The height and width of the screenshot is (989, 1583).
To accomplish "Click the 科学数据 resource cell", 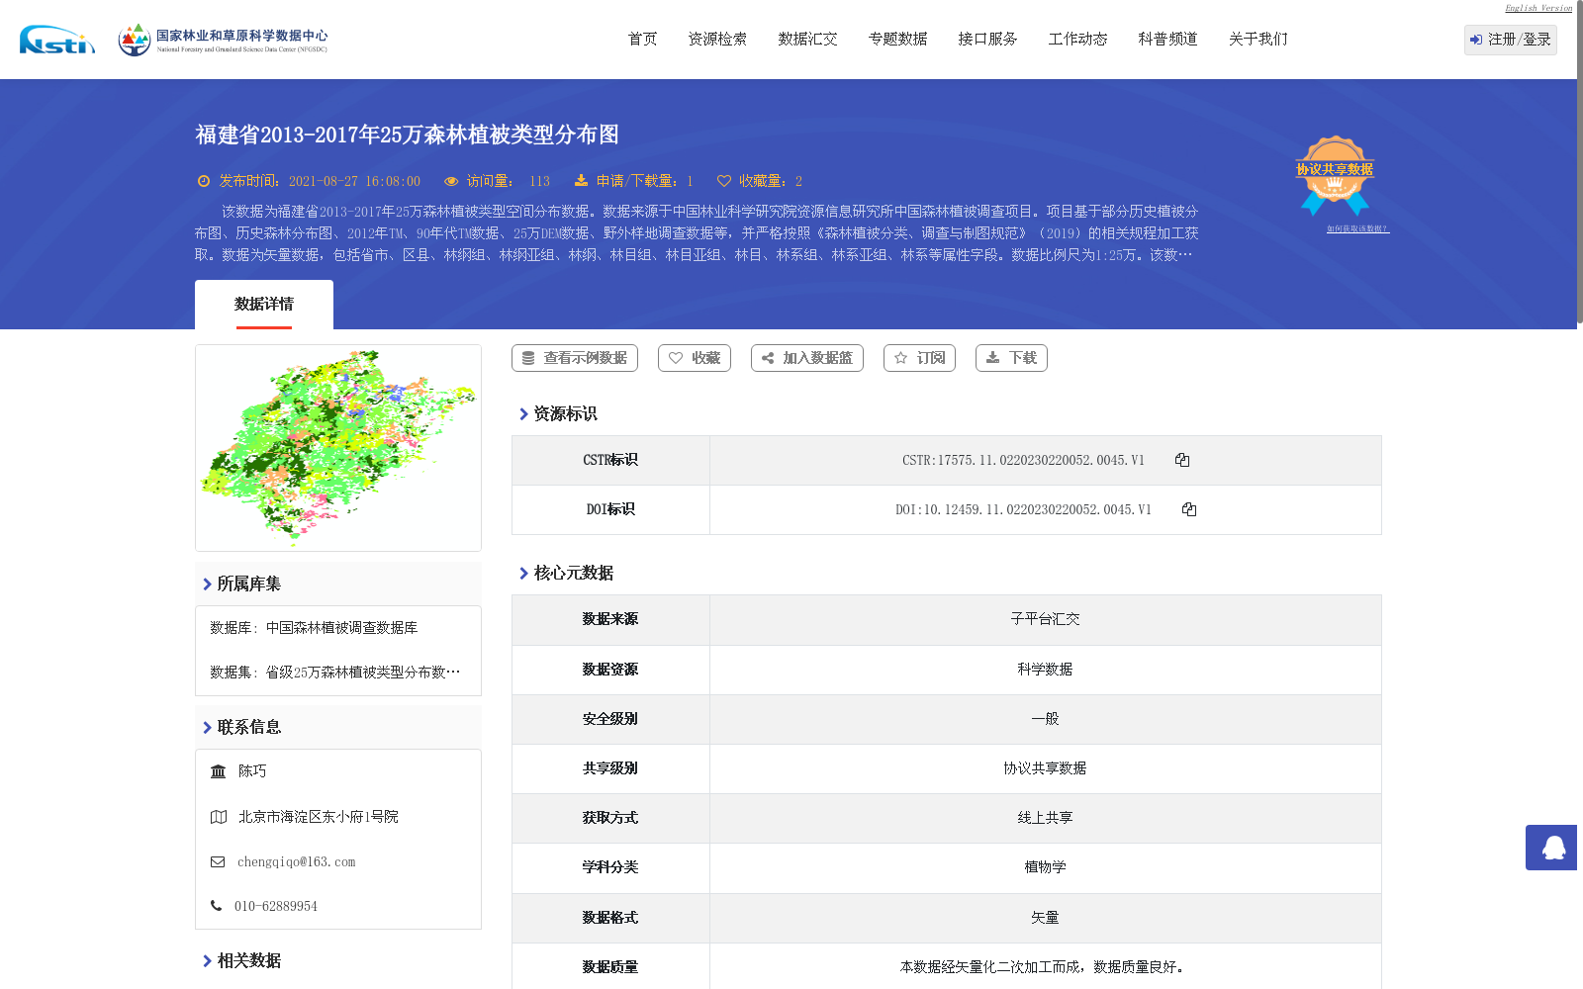I will click(x=1046, y=670).
